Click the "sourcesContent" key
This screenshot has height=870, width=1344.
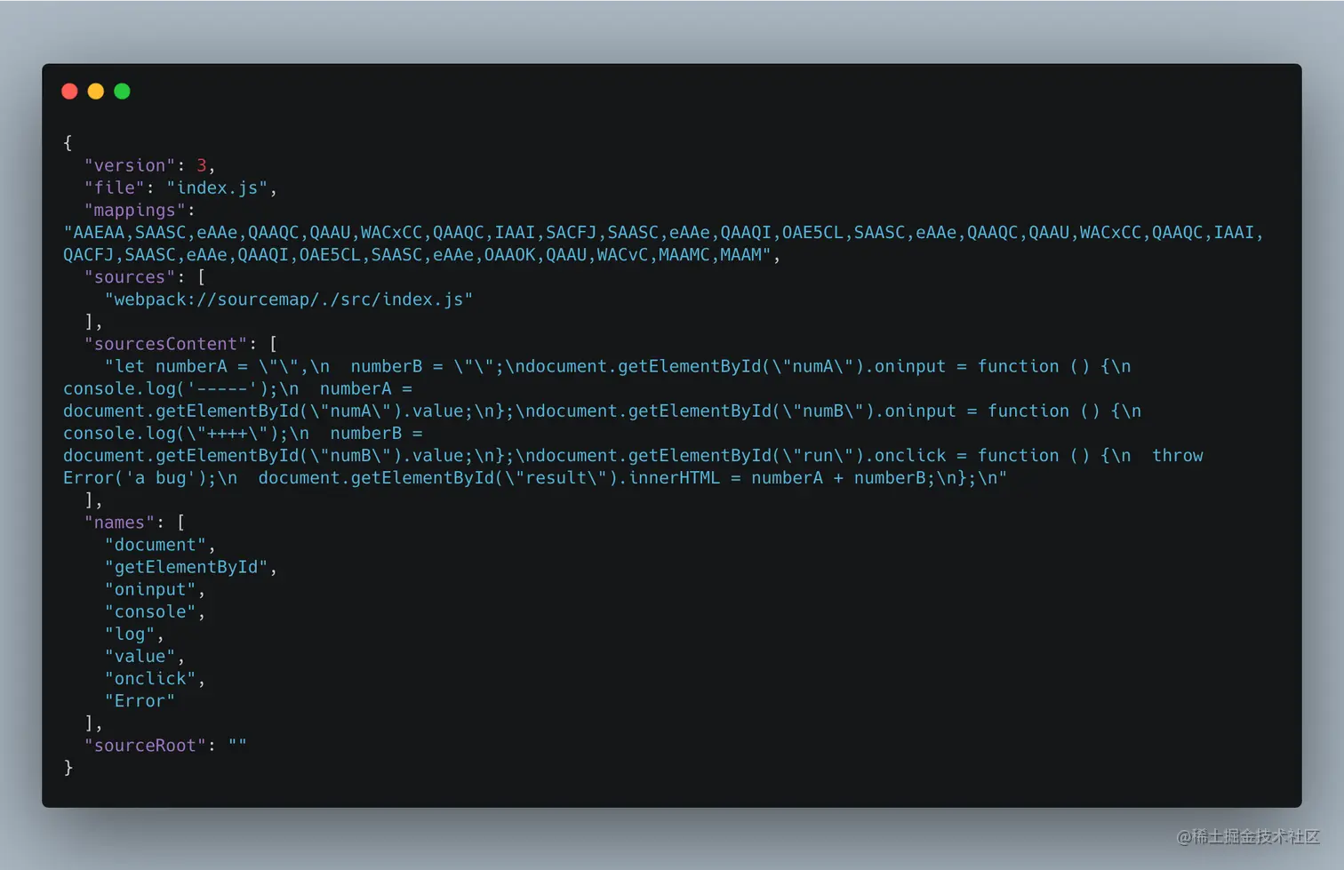click(x=166, y=344)
